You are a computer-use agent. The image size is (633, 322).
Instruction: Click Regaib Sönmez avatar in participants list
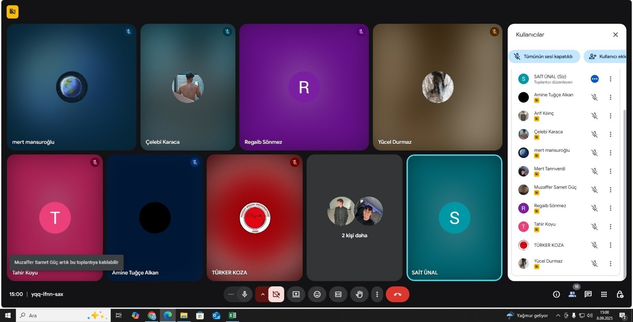[523, 208]
